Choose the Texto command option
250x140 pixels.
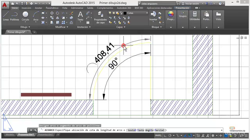[x=141, y=130]
